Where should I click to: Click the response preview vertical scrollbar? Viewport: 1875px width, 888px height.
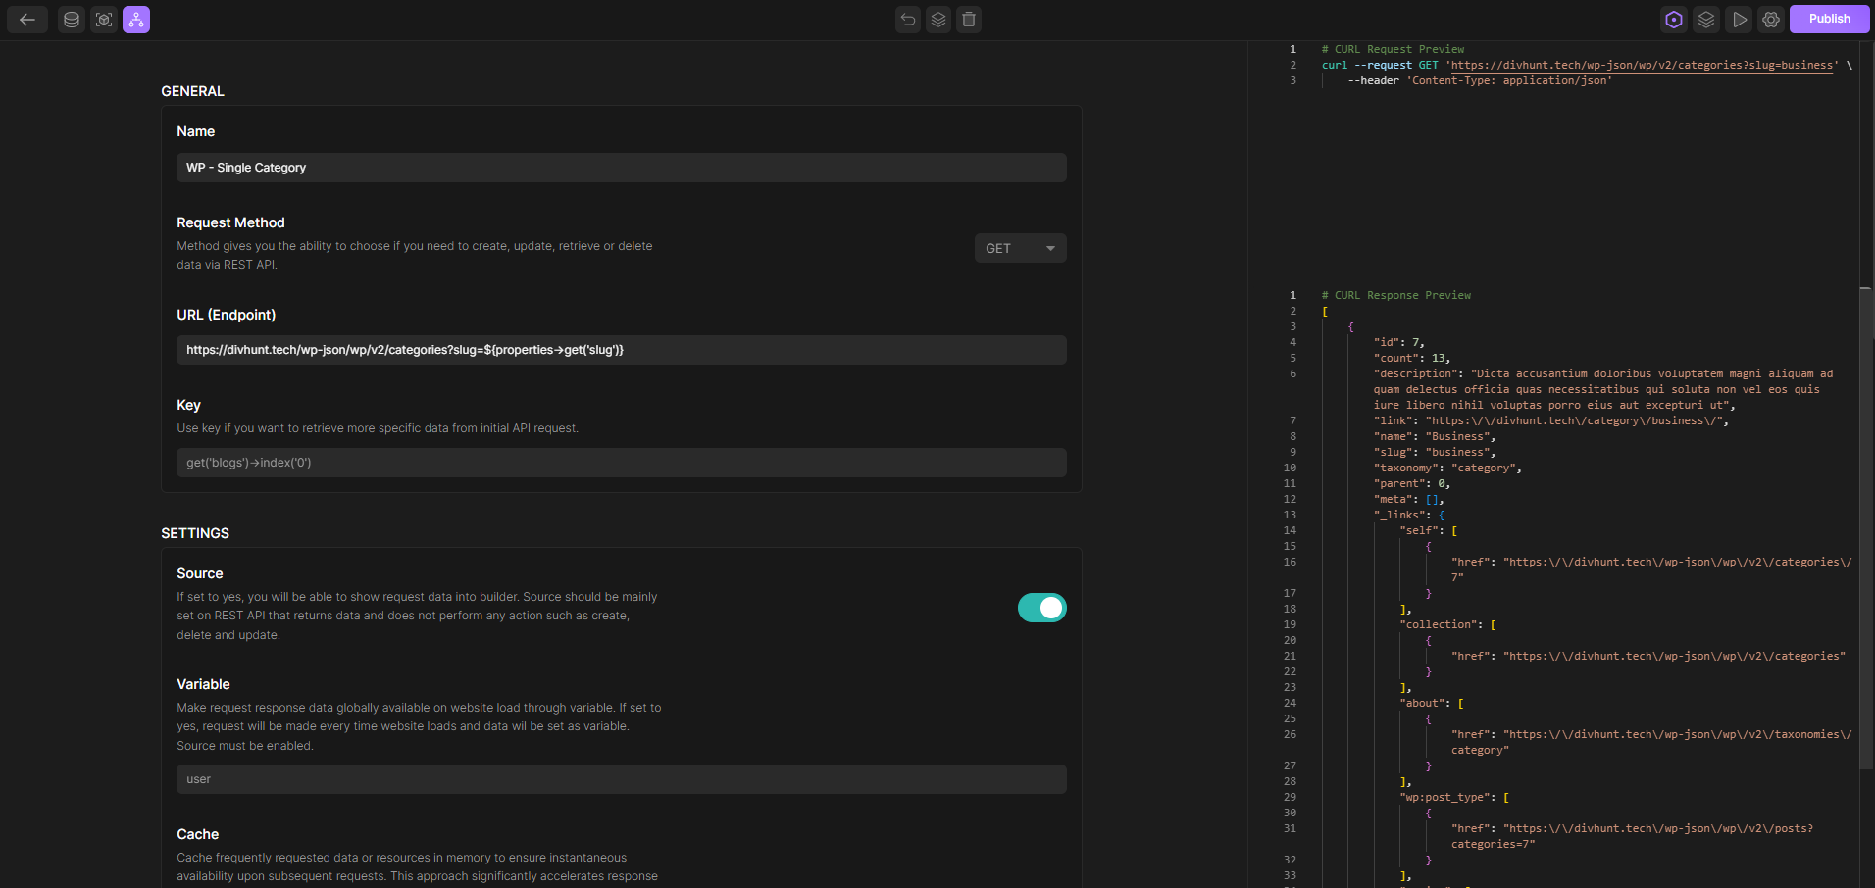pos(1866,529)
